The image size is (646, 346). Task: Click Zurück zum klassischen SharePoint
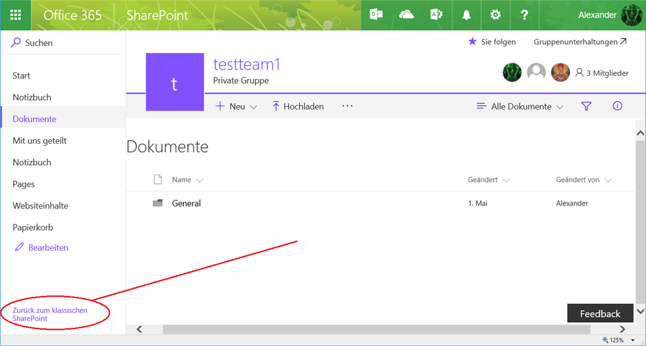coord(50,314)
